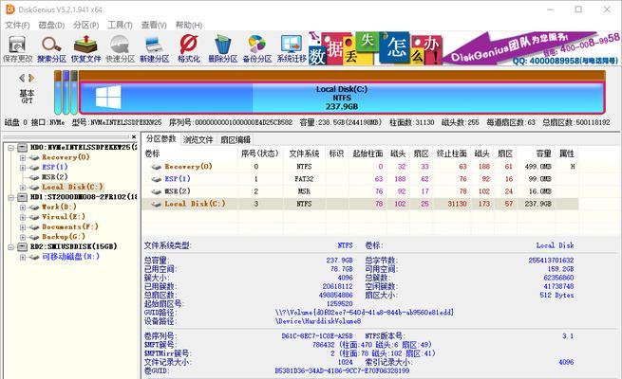Switch to the 分区参数 tab
The height and width of the screenshot is (379, 622).
pyautogui.click(x=160, y=139)
